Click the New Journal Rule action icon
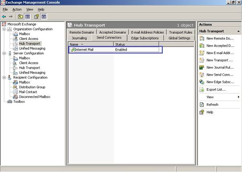Image resolution: width=242 pixels, height=172 pixels. pos(202,68)
